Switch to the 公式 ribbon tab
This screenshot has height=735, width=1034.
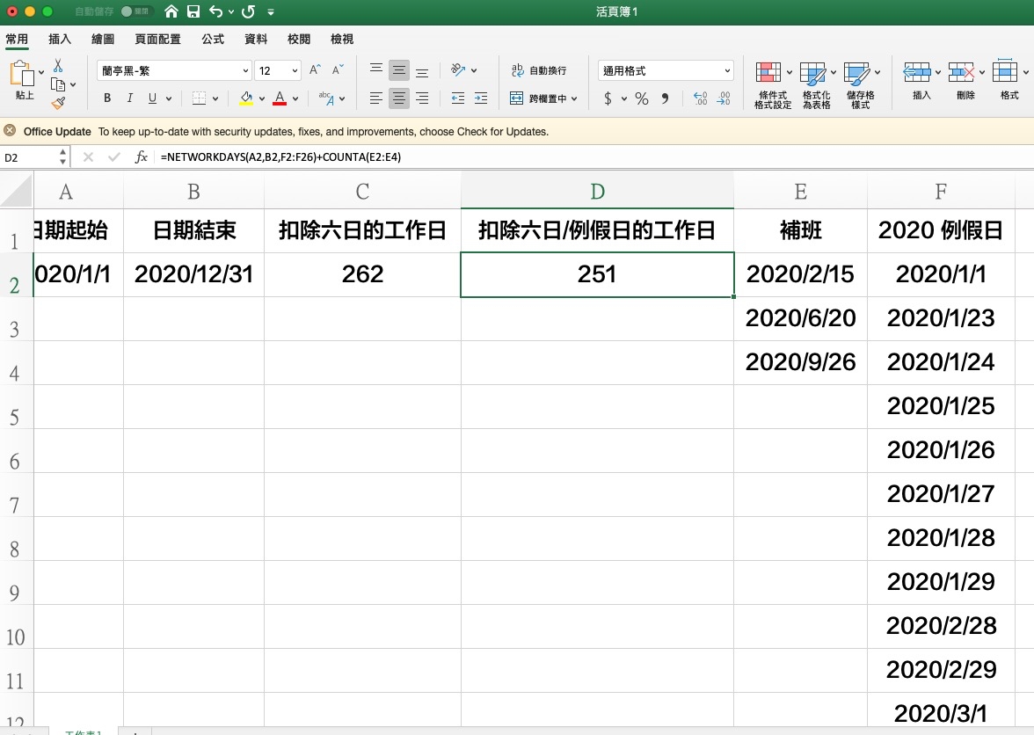pyautogui.click(x=213, y=40)
